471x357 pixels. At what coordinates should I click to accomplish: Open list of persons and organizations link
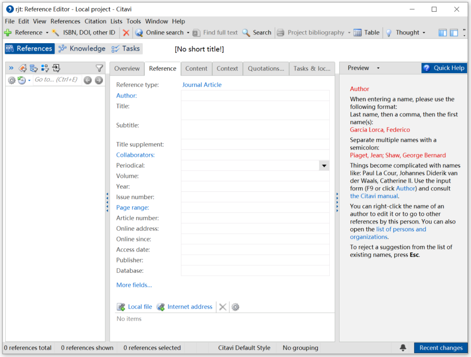(x=388, y=233)
